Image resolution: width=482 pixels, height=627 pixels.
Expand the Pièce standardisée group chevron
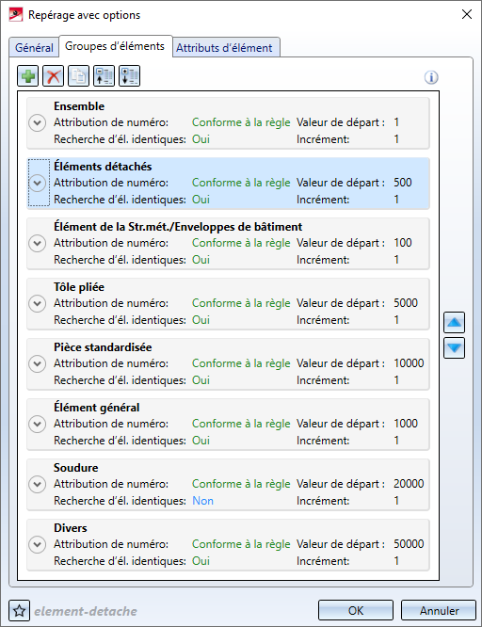[38, 364]
